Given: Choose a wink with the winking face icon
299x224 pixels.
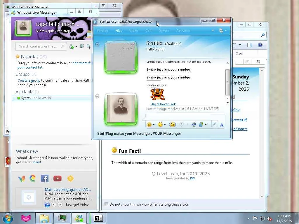Looking at the screenshot, I should point(160,125).
